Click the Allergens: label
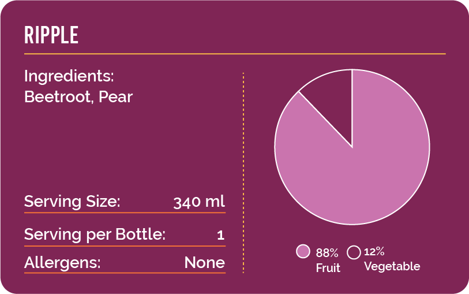The height and width of the screenshot is (294, 469). [x=62, y=263]
